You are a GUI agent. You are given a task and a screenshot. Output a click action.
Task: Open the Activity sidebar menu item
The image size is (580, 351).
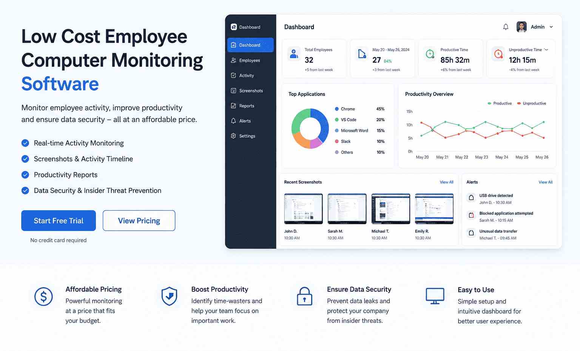click(250, 75)
